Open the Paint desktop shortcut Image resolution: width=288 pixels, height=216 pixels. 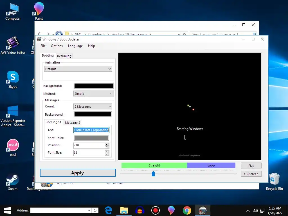click(x=39, y=11)
